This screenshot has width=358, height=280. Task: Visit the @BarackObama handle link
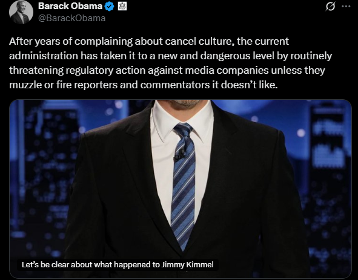click(71, 18)
